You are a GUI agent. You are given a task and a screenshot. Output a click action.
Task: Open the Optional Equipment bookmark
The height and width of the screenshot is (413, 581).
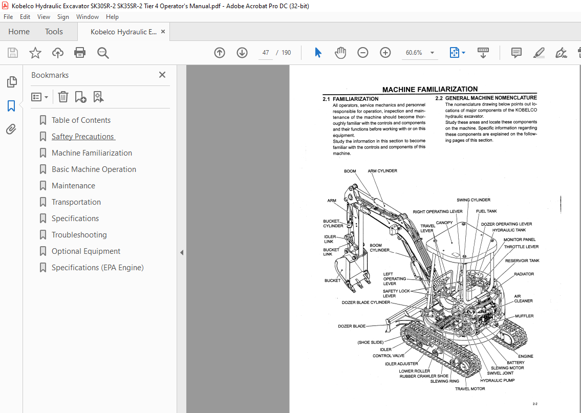(86, 251)
